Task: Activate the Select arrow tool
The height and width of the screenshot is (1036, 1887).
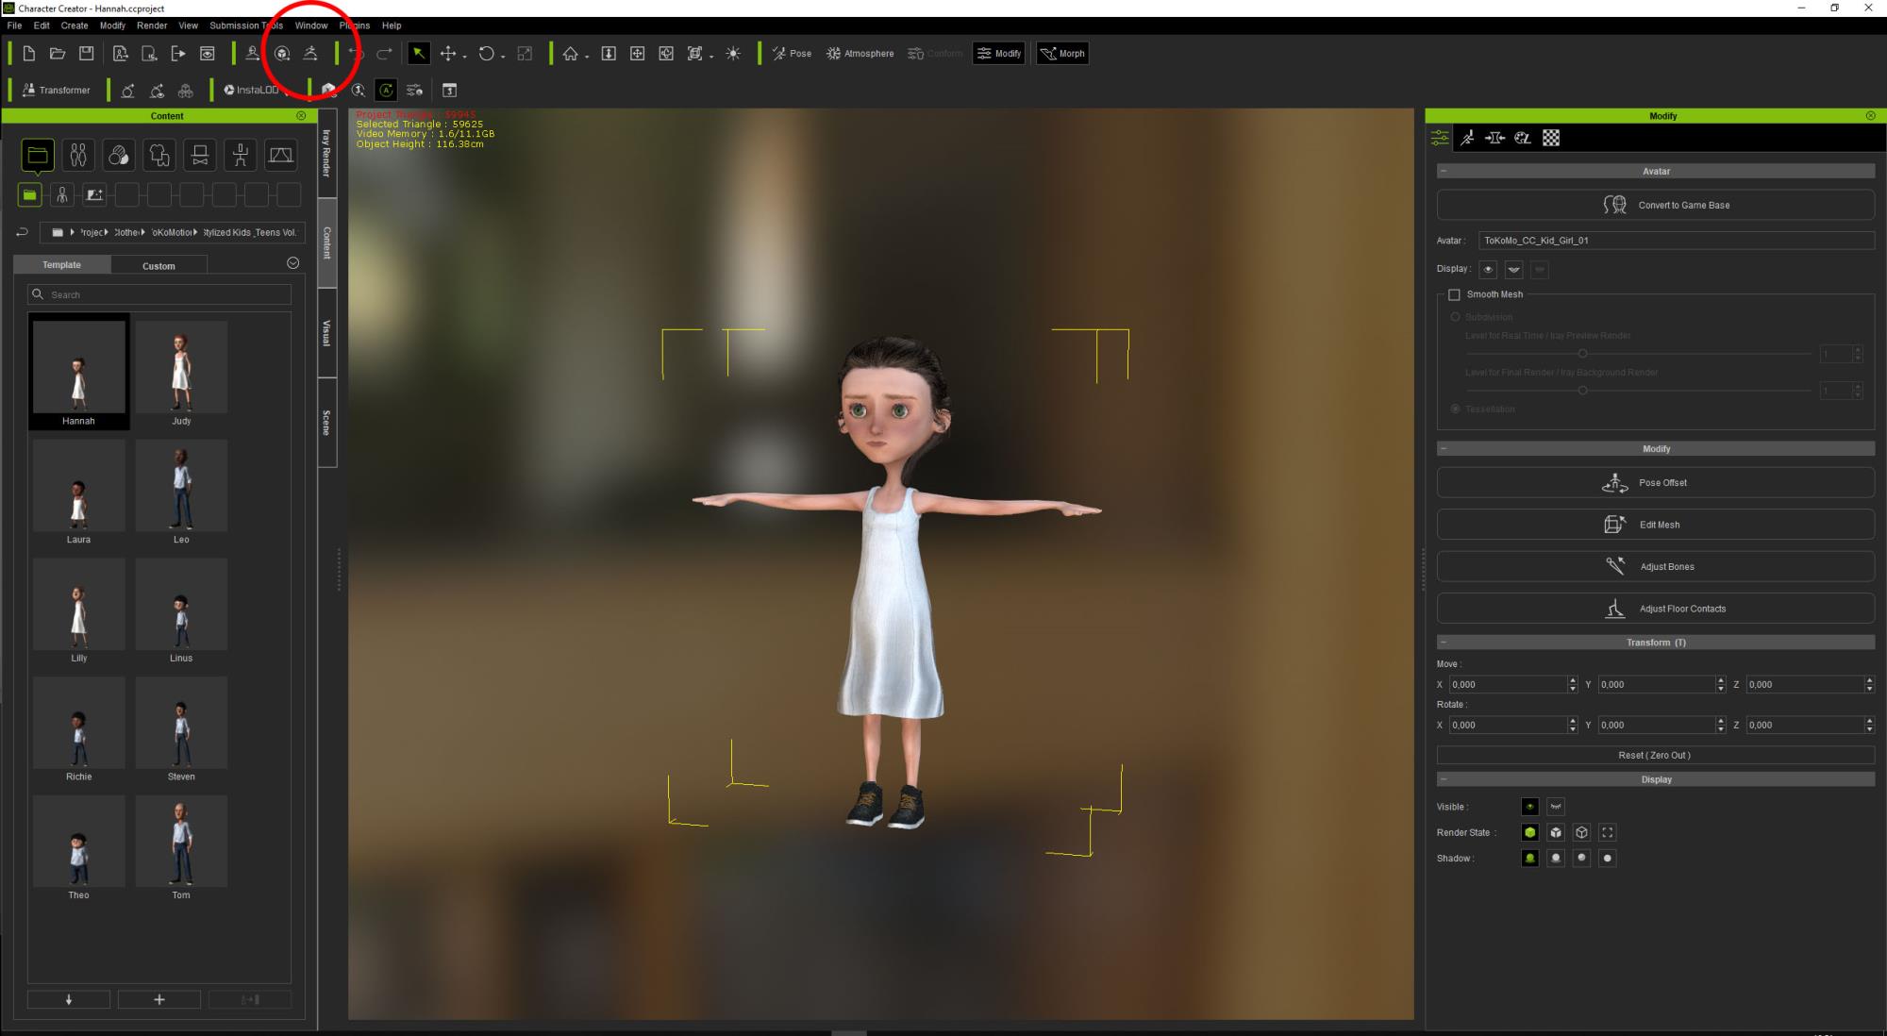Action: click(x=418, y=54)
